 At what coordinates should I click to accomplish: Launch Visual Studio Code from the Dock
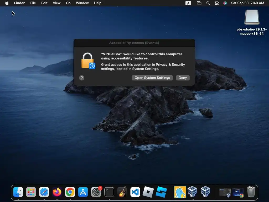[135, 192]
